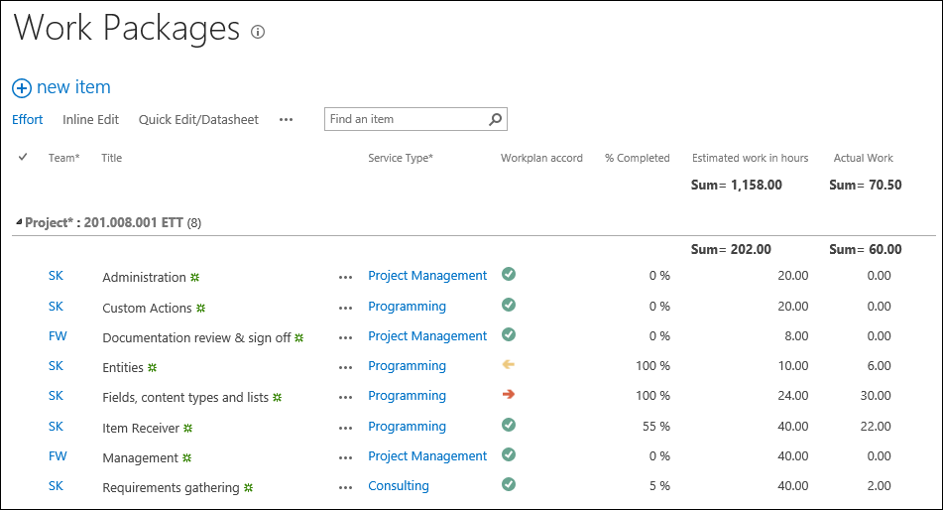The image size is (943, 510).
Task: Click the yellow left arrow for Entities
Action: pos(509,365)
